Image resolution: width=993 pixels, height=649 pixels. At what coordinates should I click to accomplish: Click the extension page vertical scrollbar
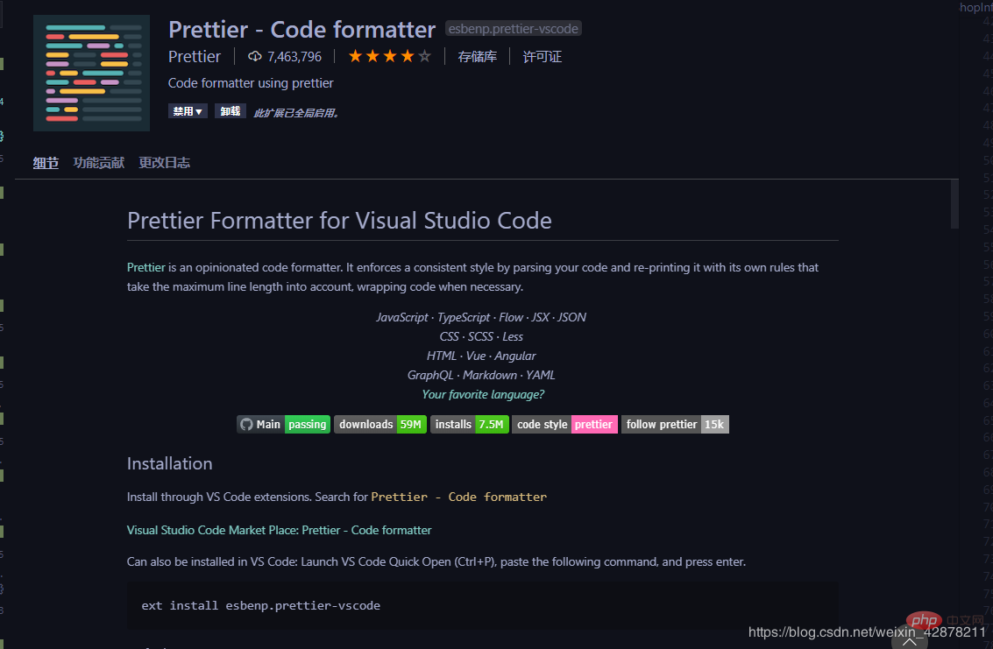[954, 204]
